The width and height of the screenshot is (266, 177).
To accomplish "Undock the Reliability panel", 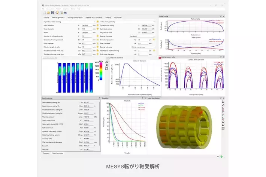I will tap(142, 98).
